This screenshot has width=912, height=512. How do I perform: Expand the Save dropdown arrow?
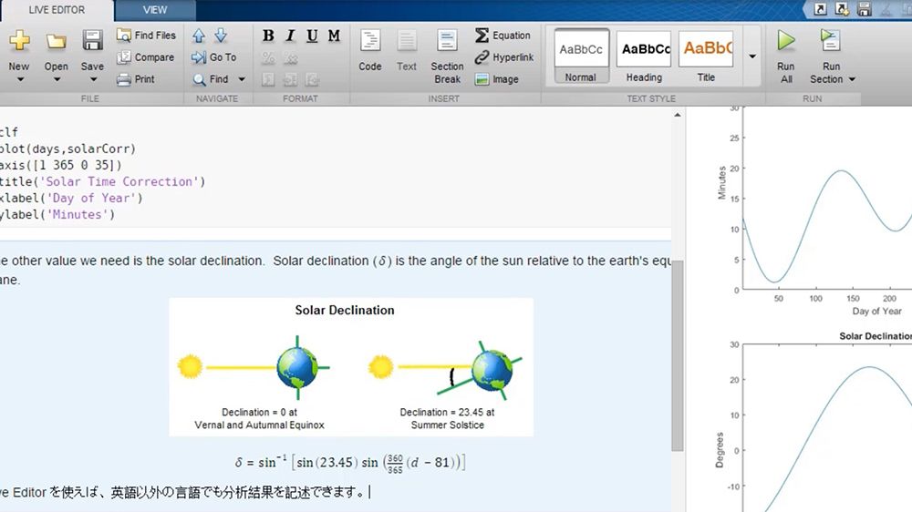click(93, 79)
